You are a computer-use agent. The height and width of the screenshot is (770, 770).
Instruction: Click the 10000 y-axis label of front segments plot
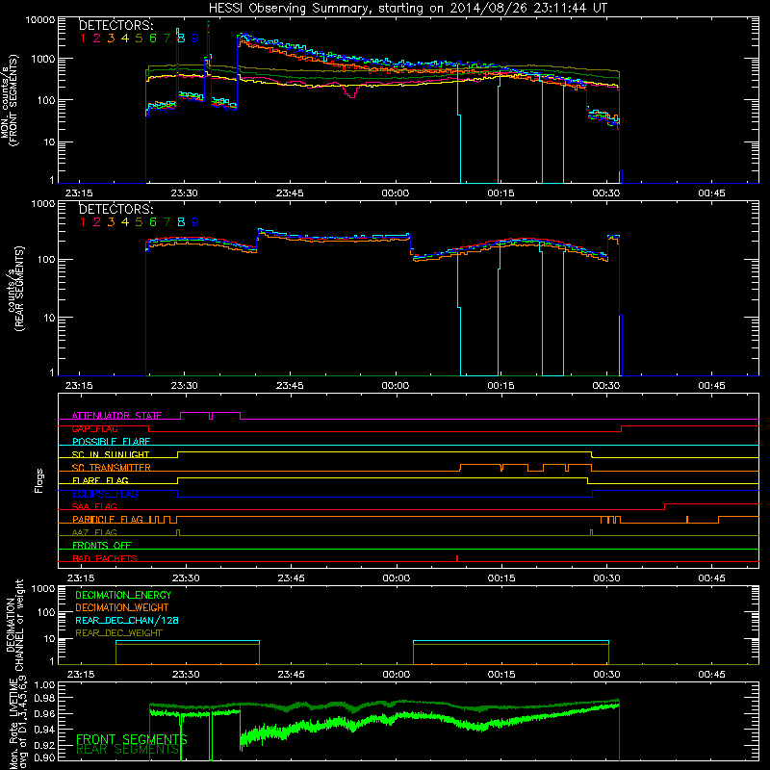pos(40,20)
